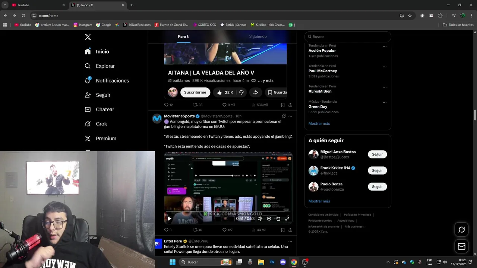Image resolution: width=477 pixels, height=268 pixels.
Task: Switch to the Siguiendo tab
Action: (258, 36)
